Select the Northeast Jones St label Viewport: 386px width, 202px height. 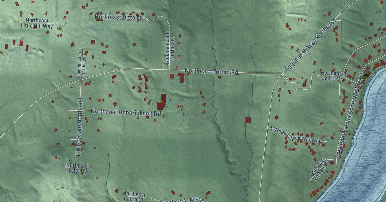coord(332,76)
